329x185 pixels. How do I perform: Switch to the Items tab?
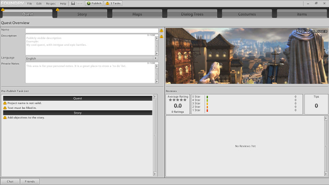[302, 14]
